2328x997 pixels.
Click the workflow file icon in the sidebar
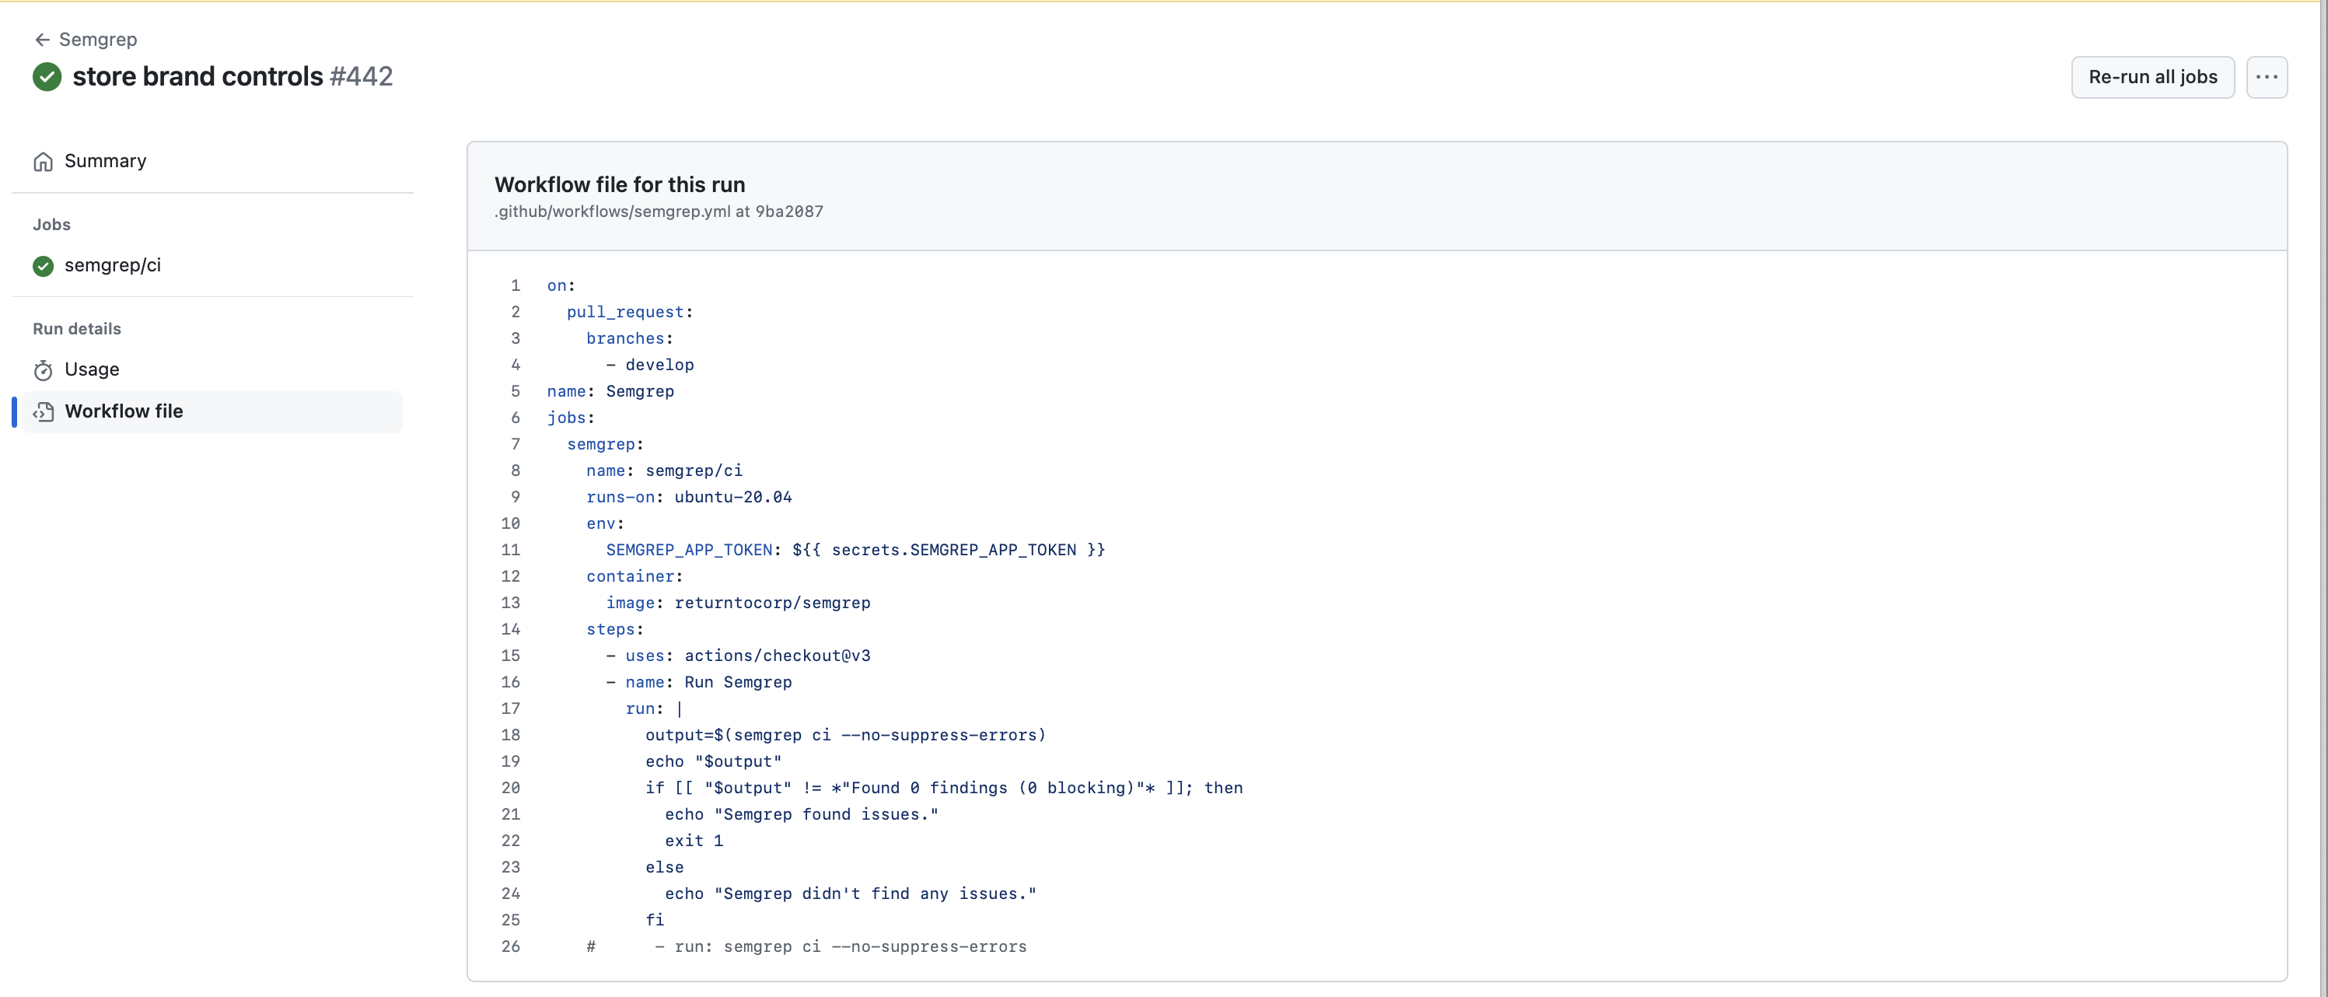pyautogui.click(x=44, y=411)
